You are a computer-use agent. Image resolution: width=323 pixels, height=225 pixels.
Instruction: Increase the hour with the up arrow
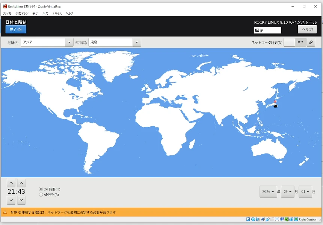coord(11,183)
